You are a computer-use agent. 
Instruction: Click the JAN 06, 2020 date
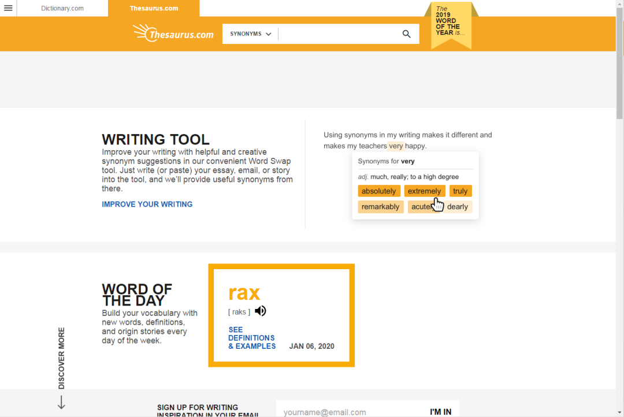coord(311,346)
